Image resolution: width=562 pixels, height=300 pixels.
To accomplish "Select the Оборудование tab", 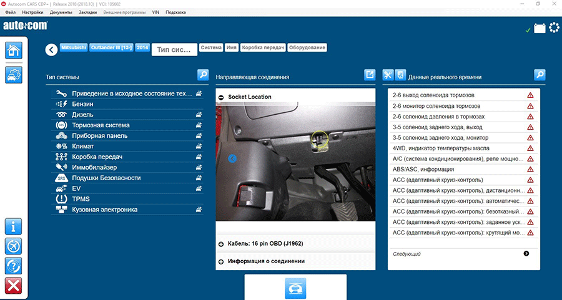I will 307,47.
